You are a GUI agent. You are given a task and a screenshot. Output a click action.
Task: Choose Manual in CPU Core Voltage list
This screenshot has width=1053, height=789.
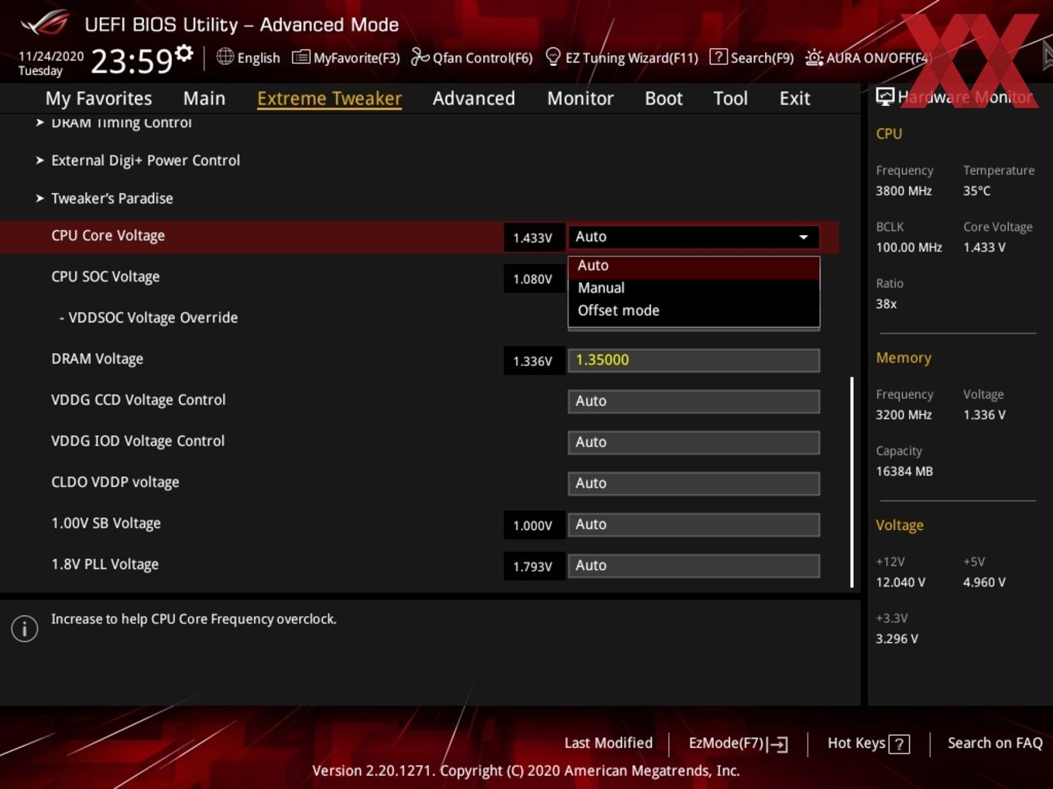coord(694,288)
